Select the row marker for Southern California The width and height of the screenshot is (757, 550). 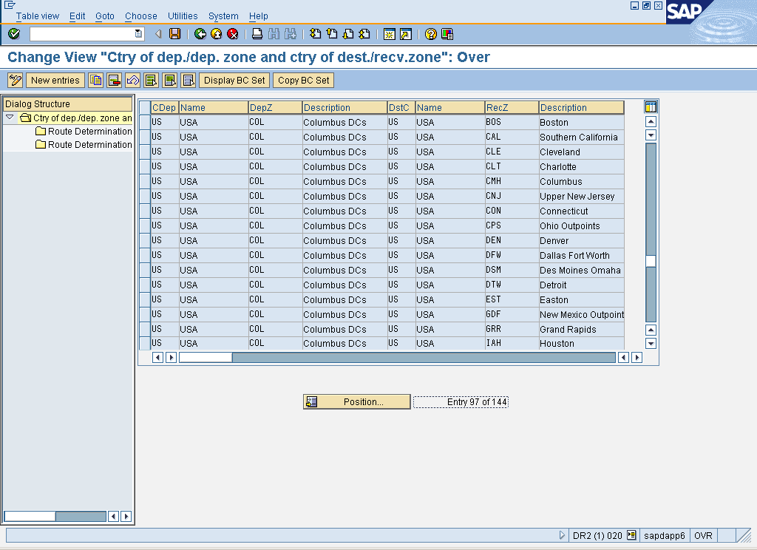click(x=145, y=137)
